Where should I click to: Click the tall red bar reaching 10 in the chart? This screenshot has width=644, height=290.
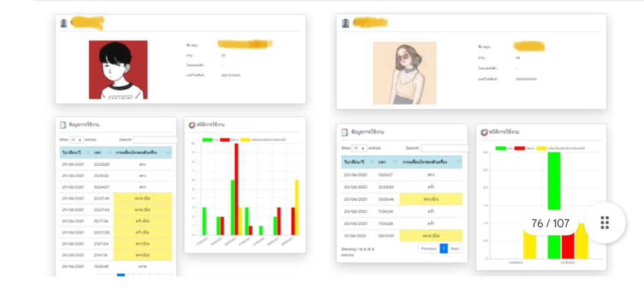point(236,189)
